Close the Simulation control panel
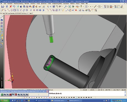 click(x=47, y=91)
